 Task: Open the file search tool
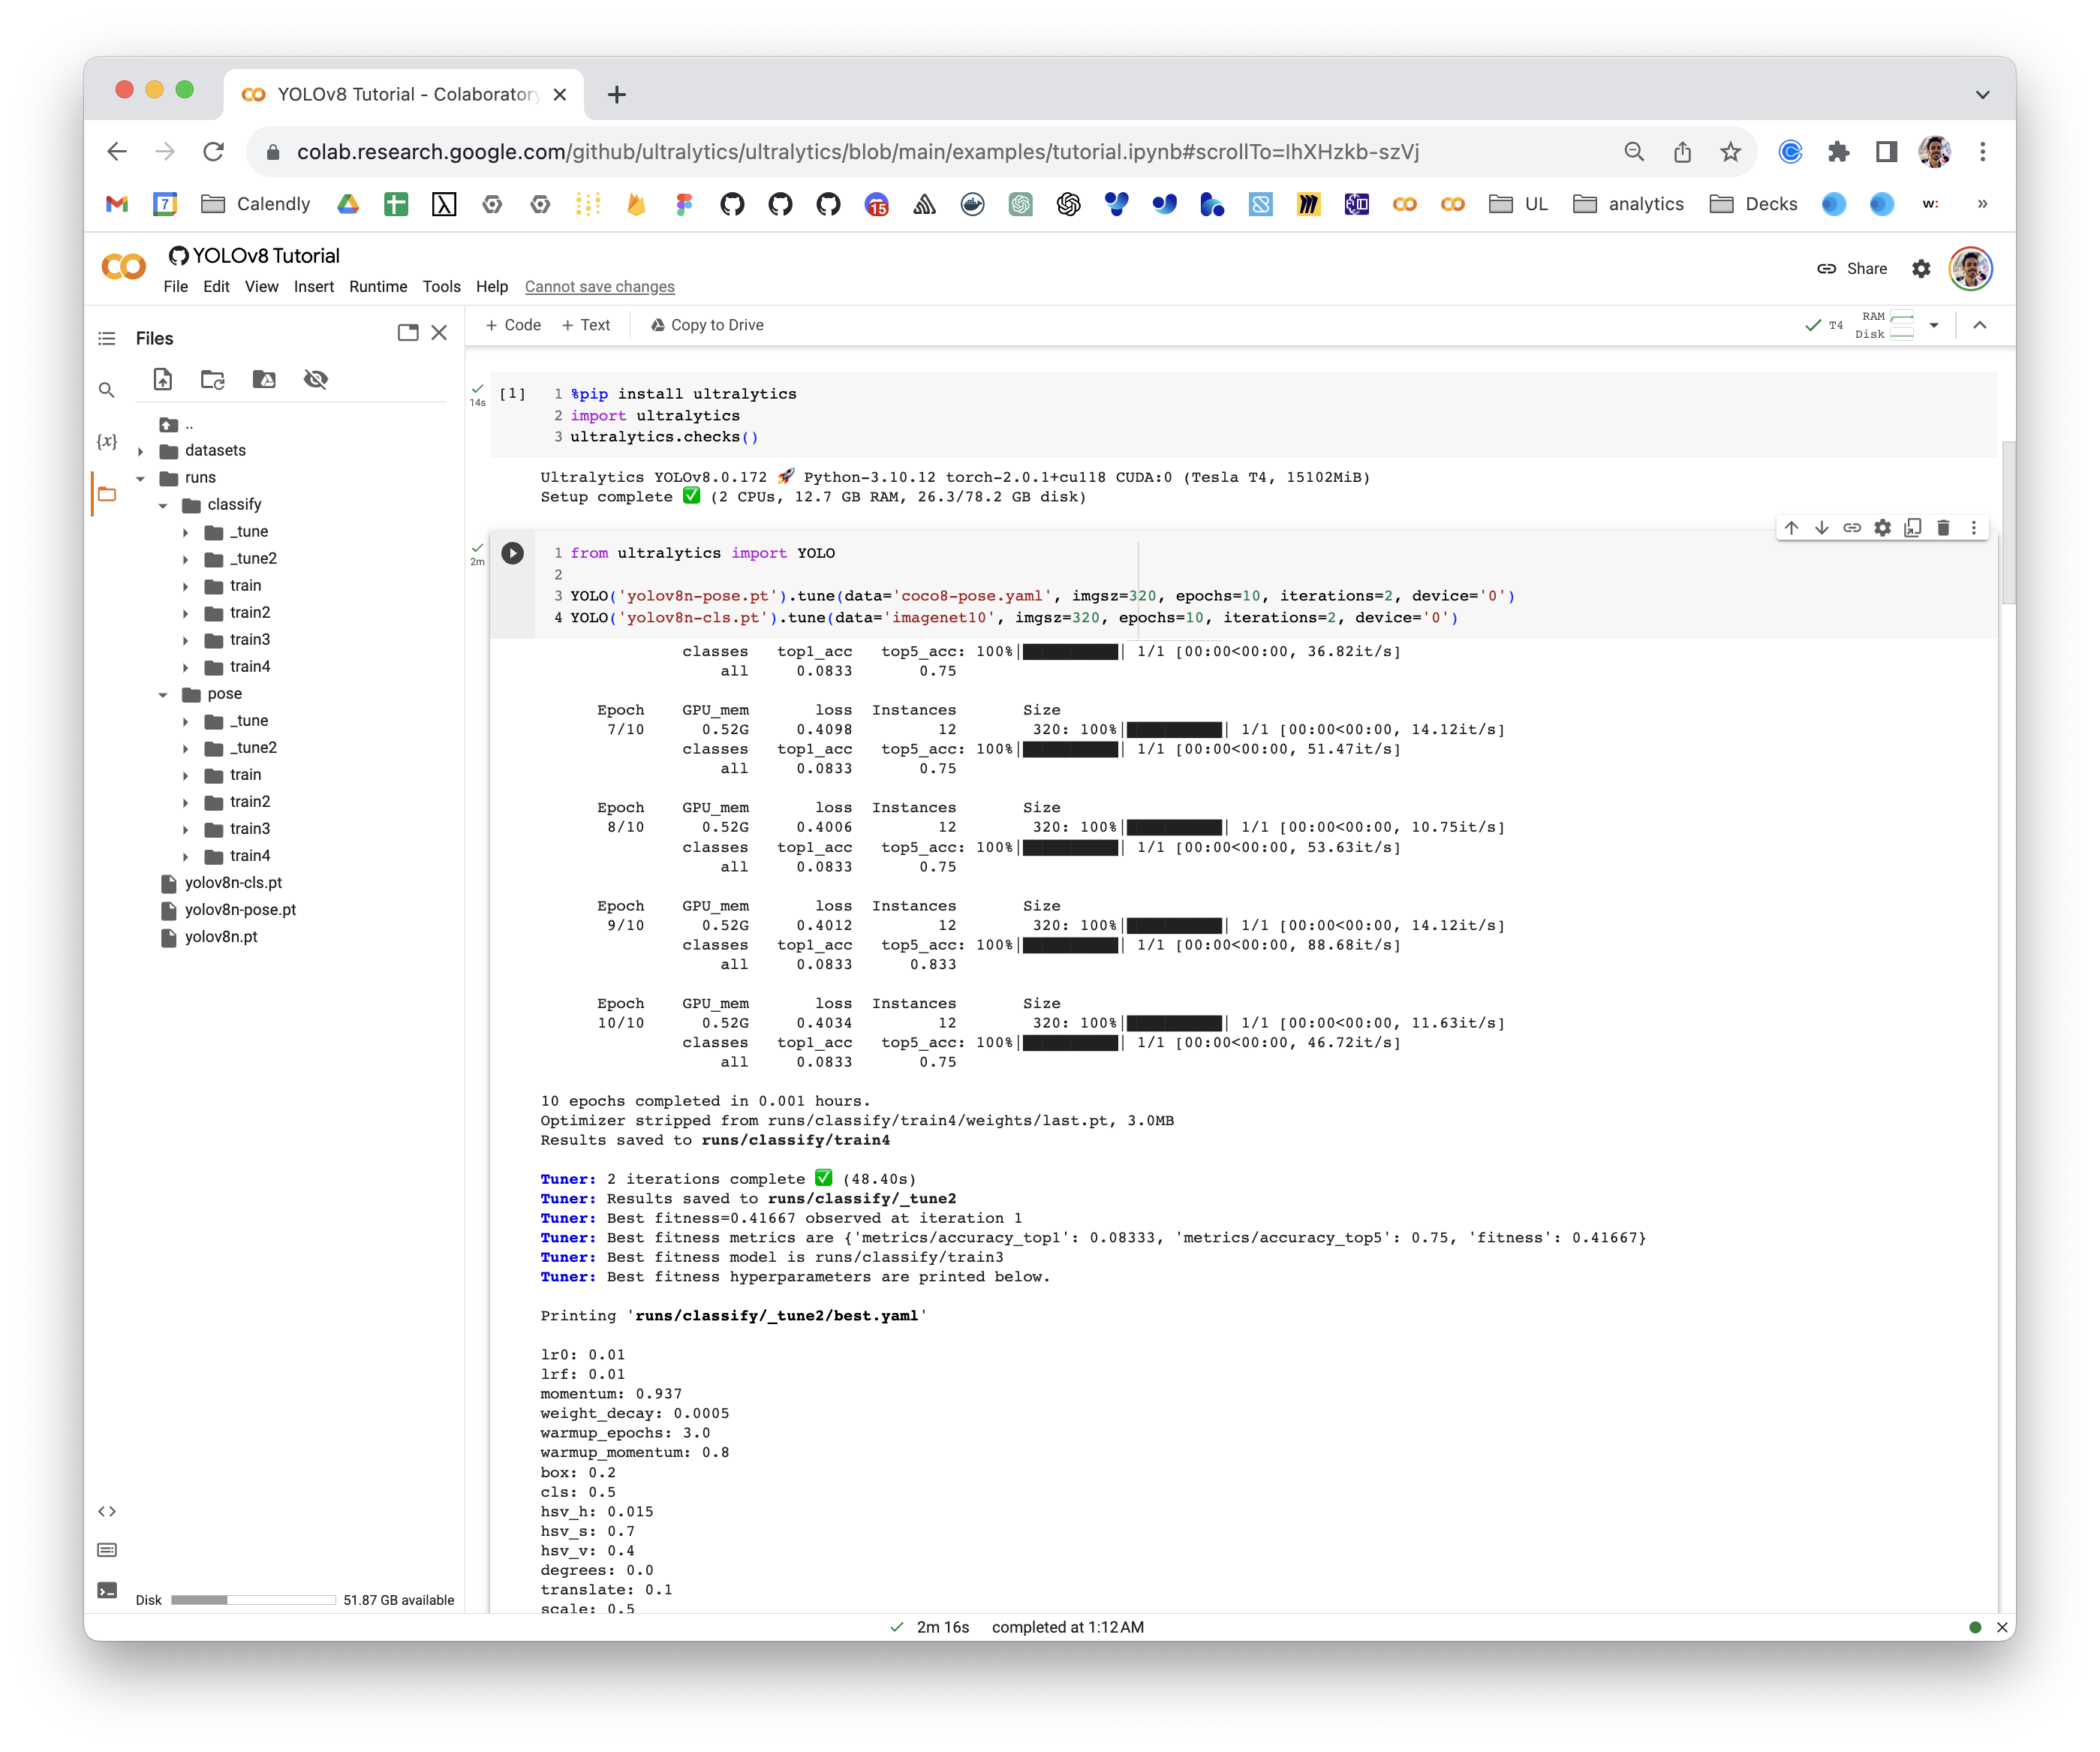[x=107, y=390]
